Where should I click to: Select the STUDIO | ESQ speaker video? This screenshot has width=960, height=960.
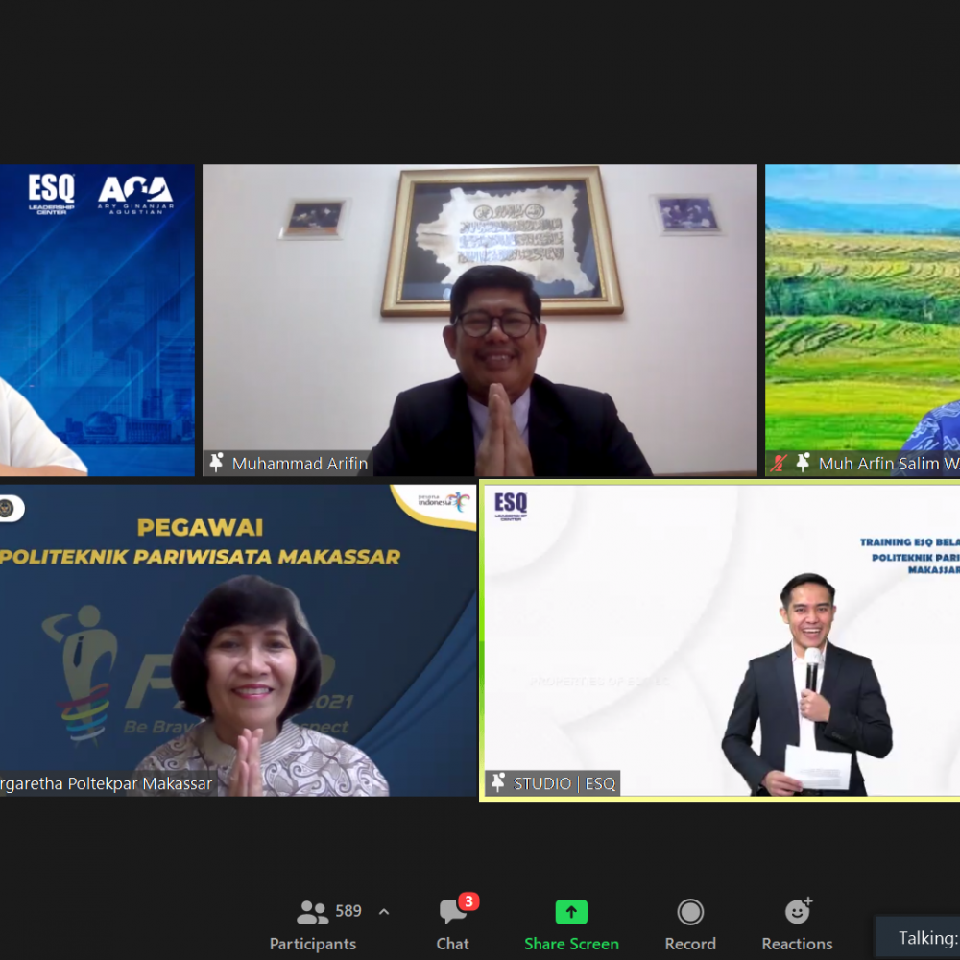coord(720,639)
